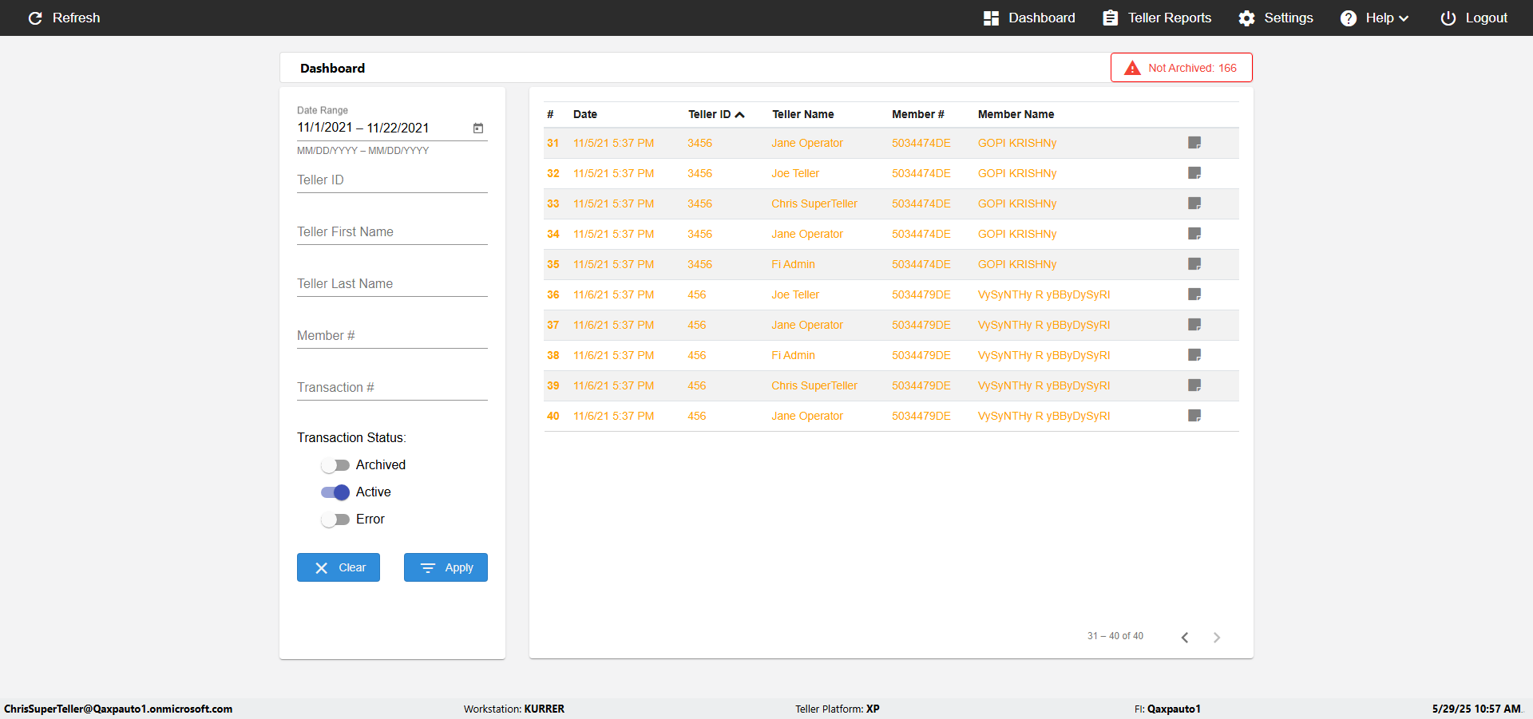1533x719 pixels.
Task: Turn off the Active status toggle
Action: pos(335,492)
